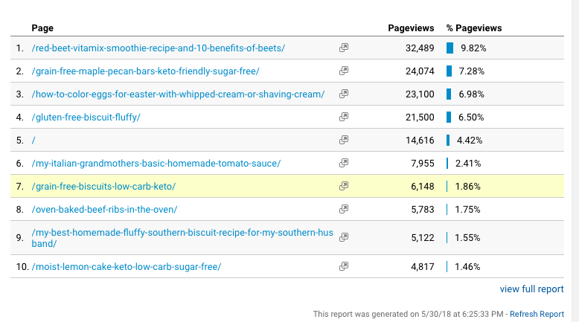Click the moist-lemon-cake-keto link
Screen dimensions: 579x322
click(x=127, y=267)
